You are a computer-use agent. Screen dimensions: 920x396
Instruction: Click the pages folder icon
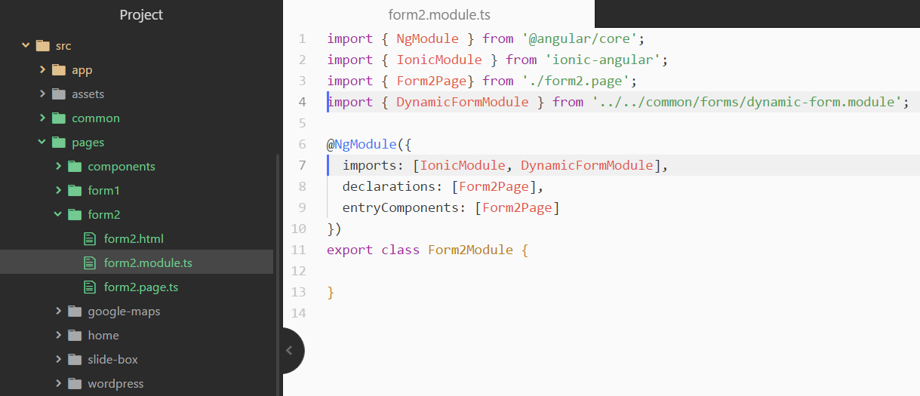click(59, 143)
